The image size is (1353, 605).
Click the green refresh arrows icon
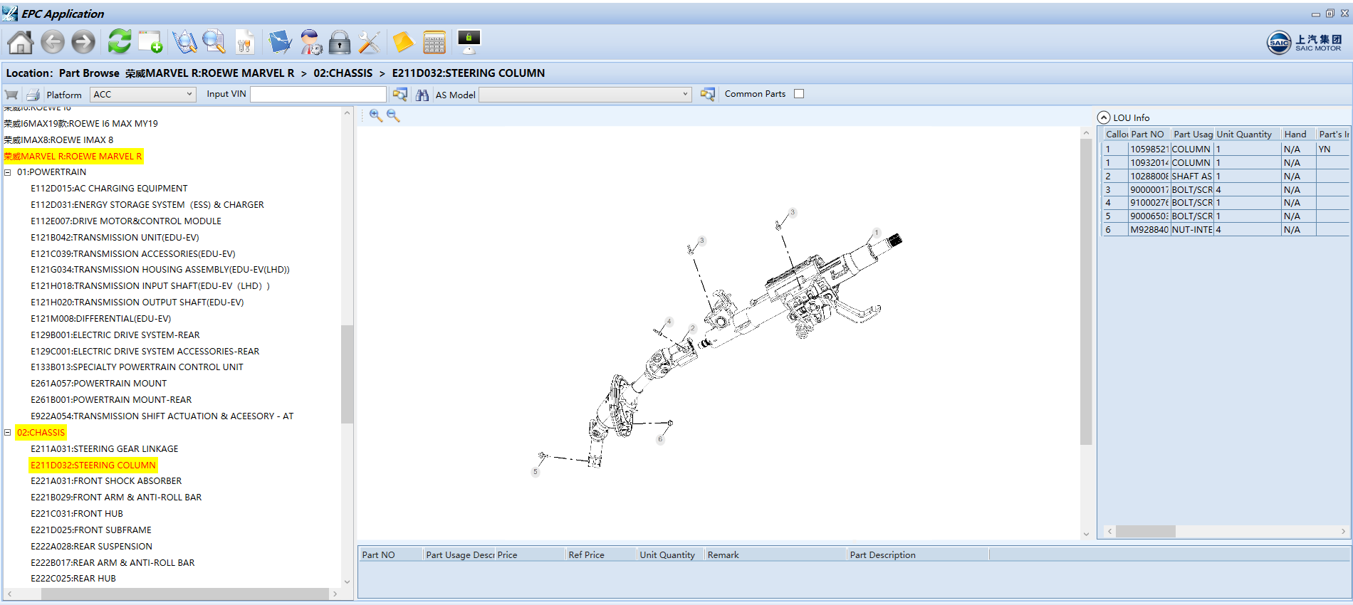point(119,42)
